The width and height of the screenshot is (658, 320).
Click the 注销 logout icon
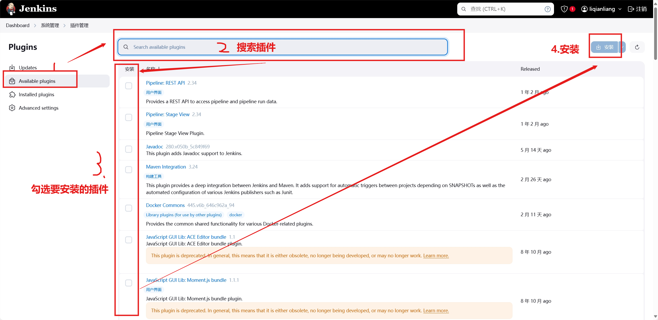[631, 9]
